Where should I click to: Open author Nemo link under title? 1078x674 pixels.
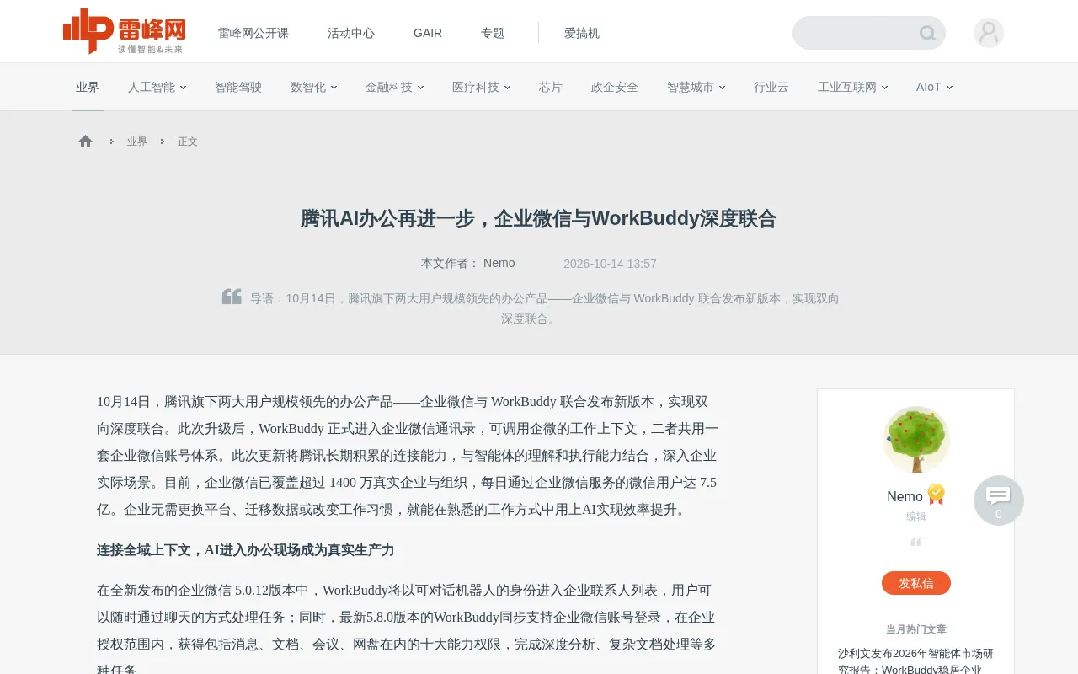(499, 263)
